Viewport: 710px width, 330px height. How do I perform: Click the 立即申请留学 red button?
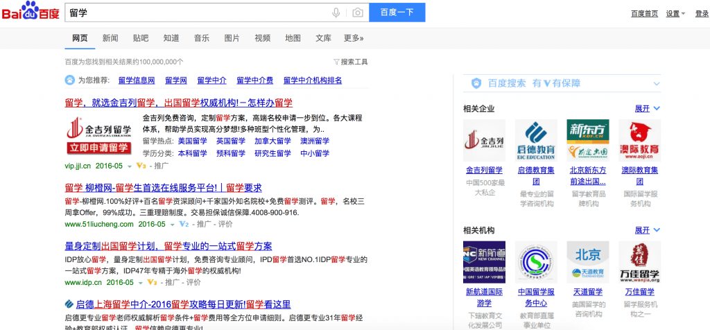98,148
